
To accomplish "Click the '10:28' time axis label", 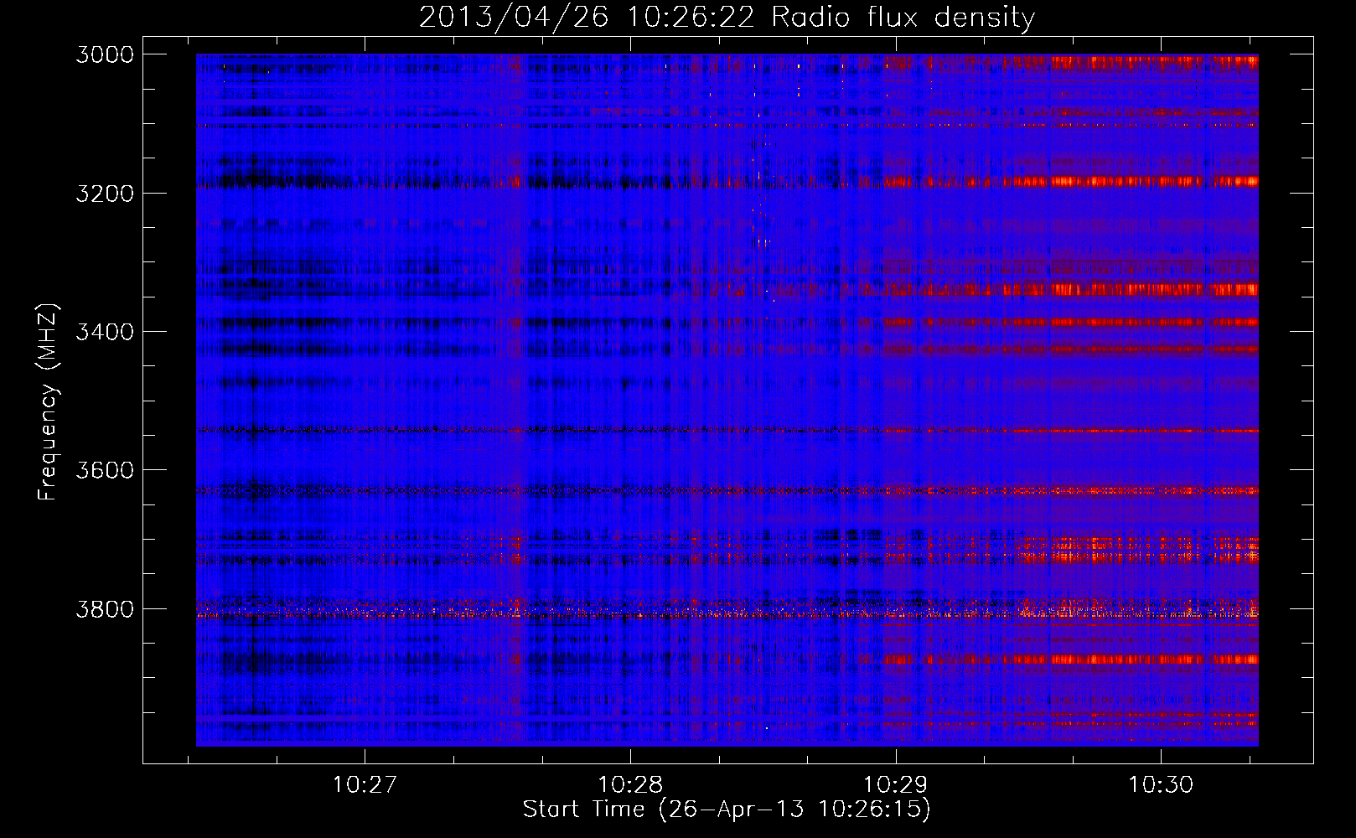I will tap(630, 785).
